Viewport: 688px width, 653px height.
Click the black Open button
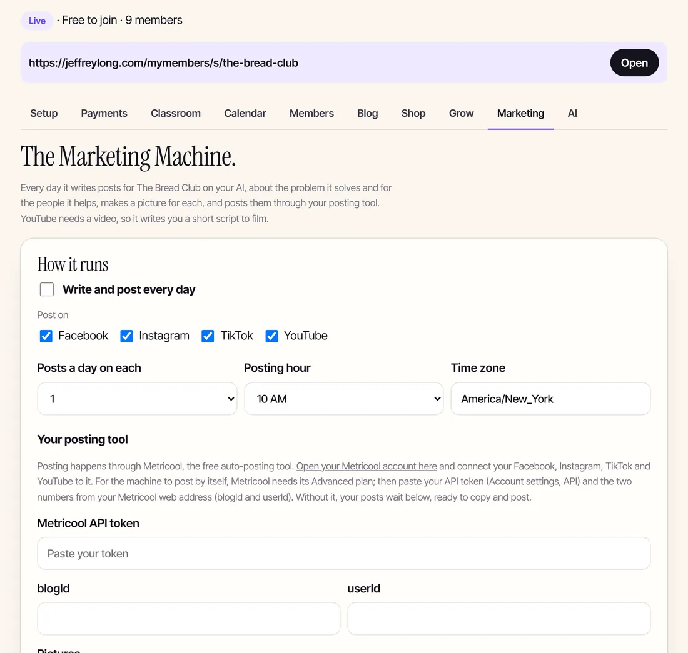tap(634, 62)
